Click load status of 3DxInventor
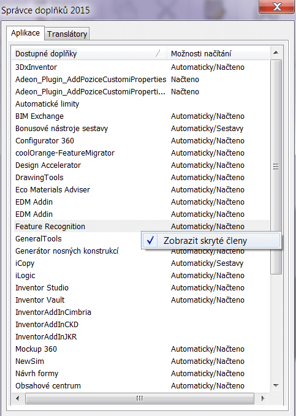The width and height of the screenshot is (296, 416). tap(208, 67)
